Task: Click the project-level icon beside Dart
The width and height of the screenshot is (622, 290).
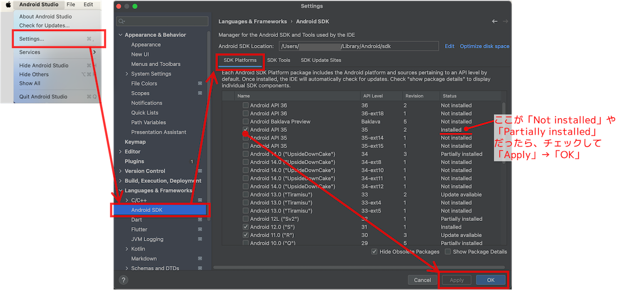Action: 200,219
